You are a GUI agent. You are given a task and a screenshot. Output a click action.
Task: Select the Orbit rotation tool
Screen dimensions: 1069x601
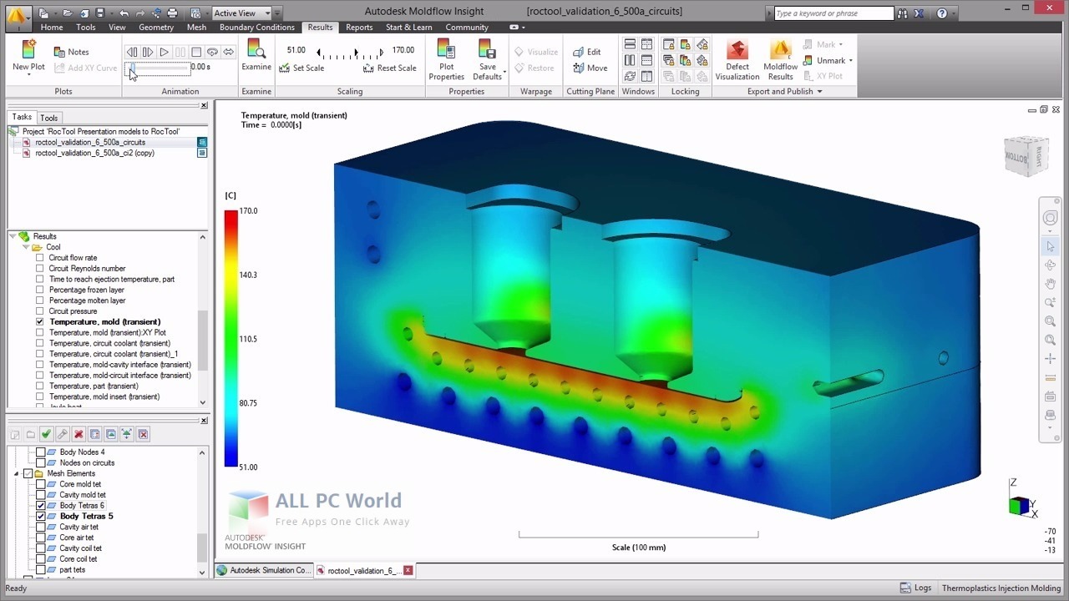click(x=1050, y=265)
